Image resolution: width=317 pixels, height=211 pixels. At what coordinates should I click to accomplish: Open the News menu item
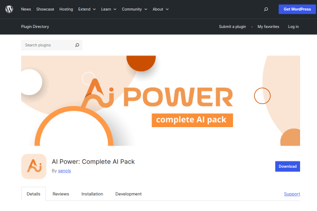[26, 9]
